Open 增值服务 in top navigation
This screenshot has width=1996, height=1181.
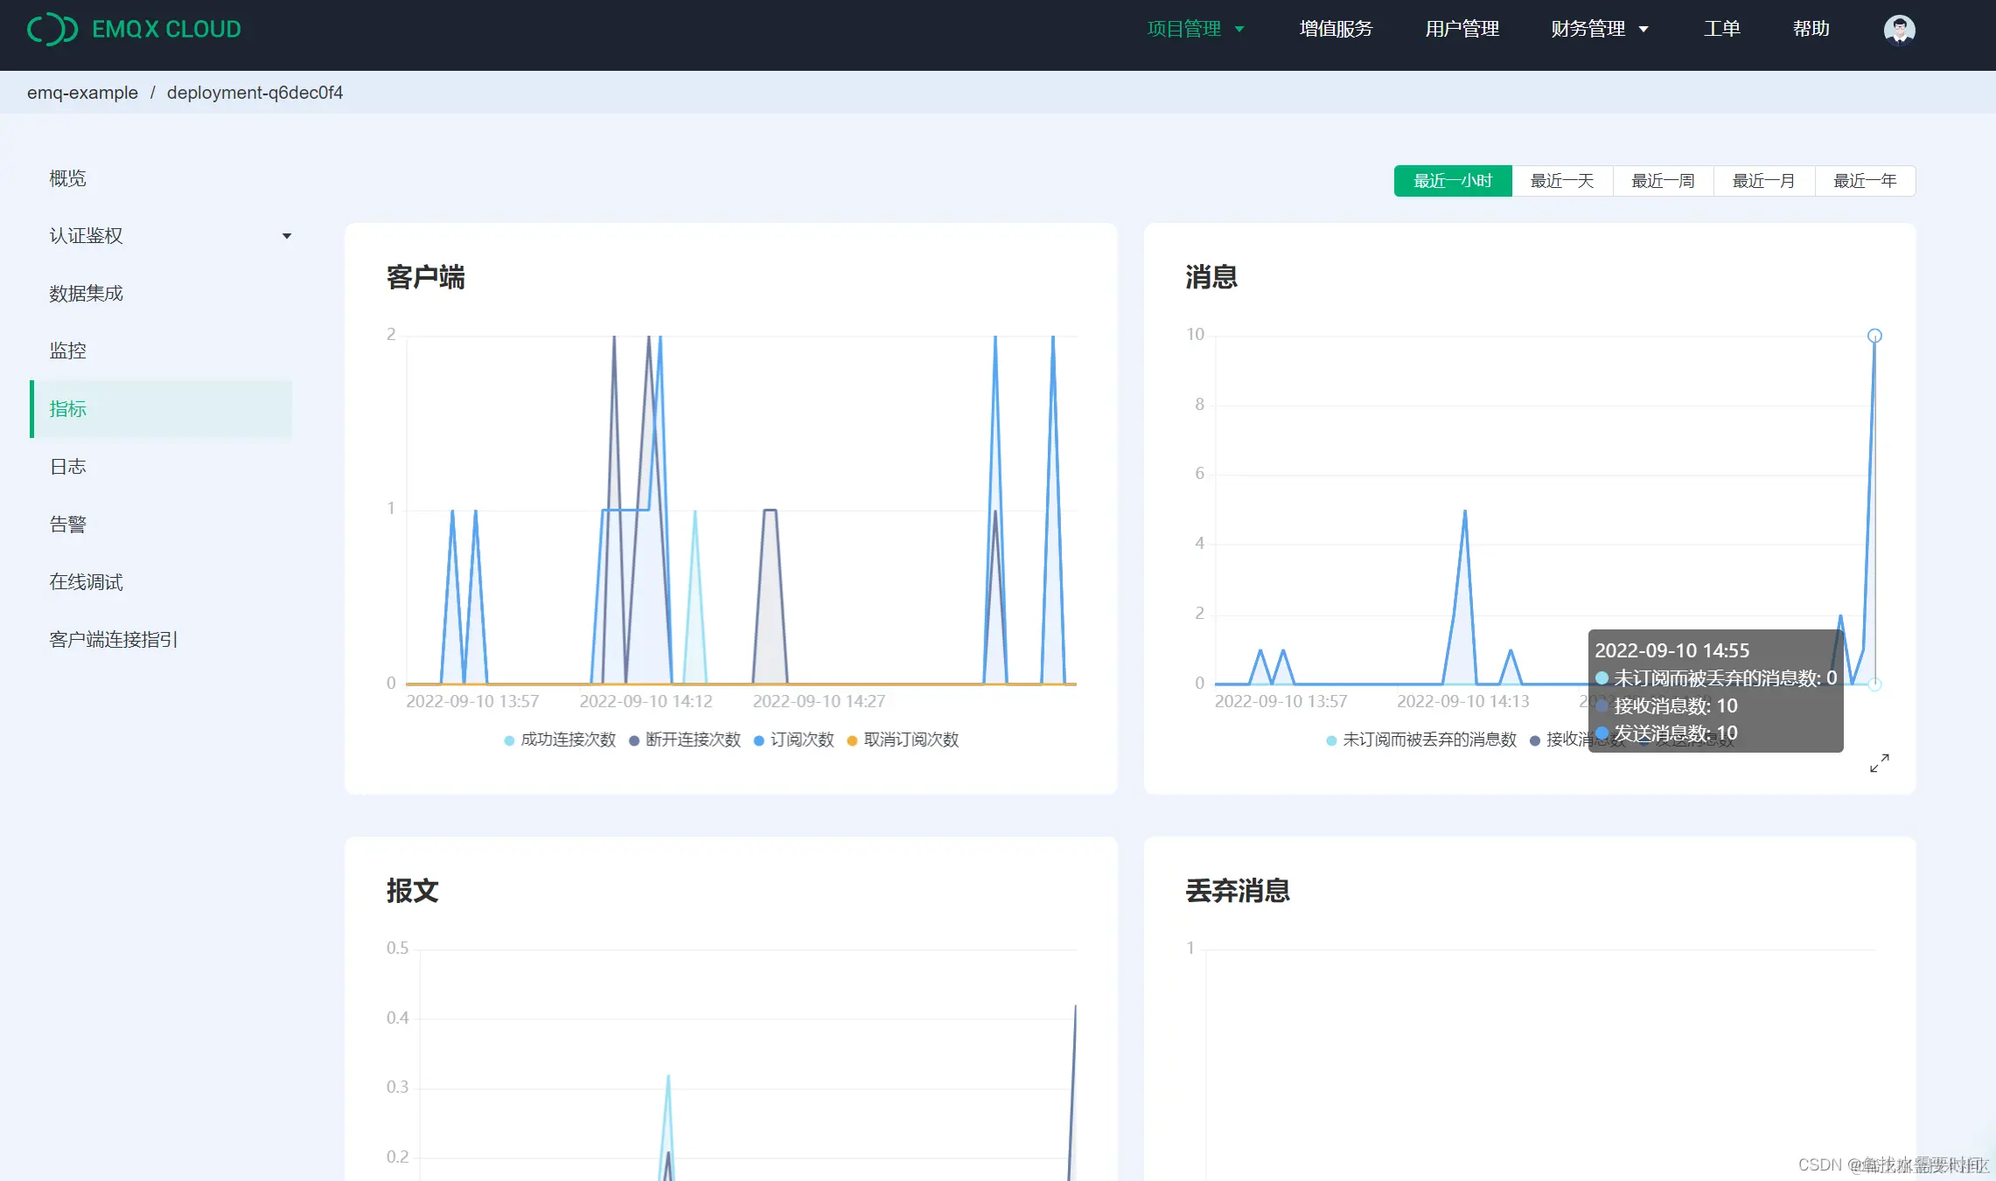tap(1336, 29)
